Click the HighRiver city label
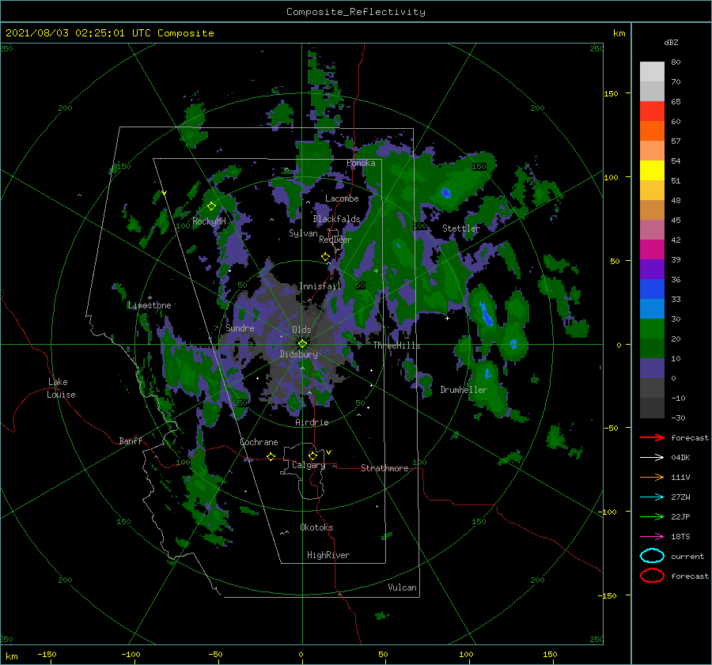This screenshot has height=665, width=712. pos(328,555)
